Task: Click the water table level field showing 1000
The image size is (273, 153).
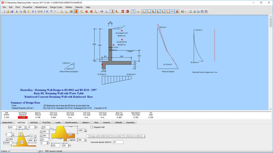Action: coord(81,130)
